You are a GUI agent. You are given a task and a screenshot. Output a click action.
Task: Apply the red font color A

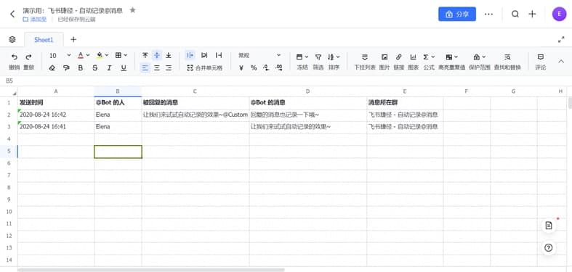coord(81,55)
